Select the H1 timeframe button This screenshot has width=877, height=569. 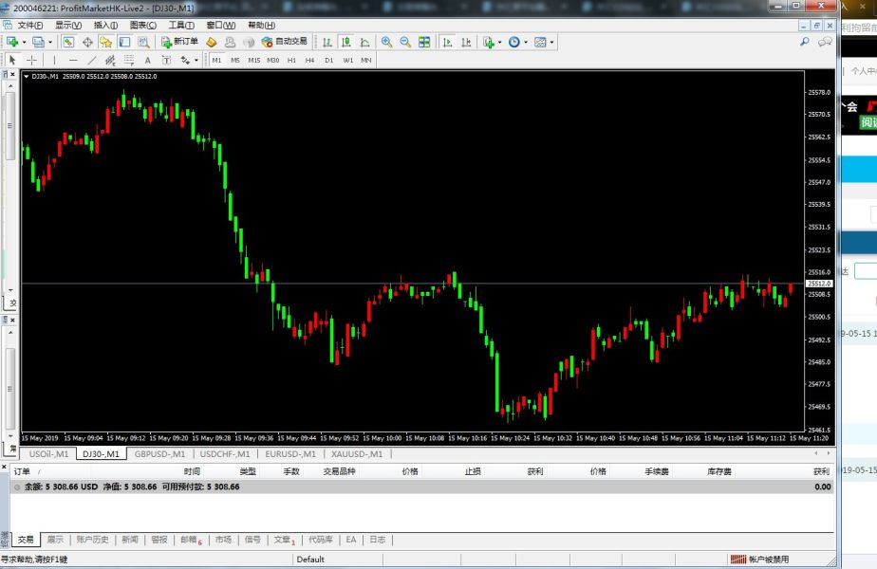click(x=291, y=60)
